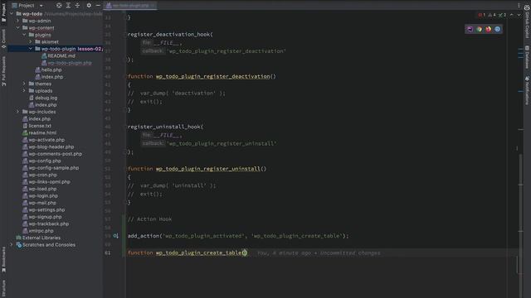The image size is (531, 298).
Task: Collapse the wp-todo root folder
Action: pos(12,14)
